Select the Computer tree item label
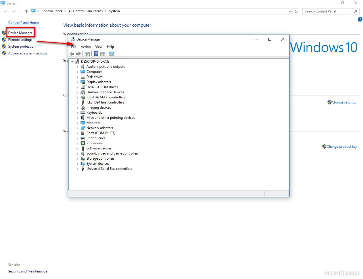This screenshot has width=363, height=279. [94, 72]
